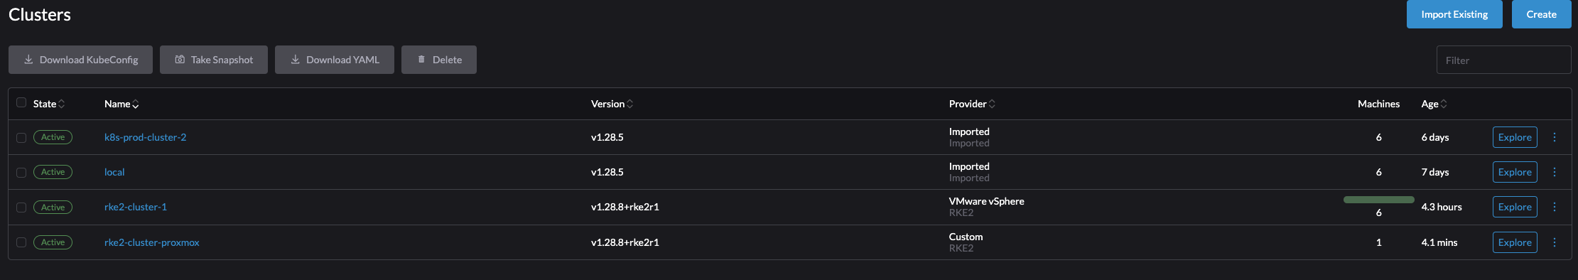Sort clusters by Age
The width and height of the screenshot is (1578, 280).
[1434, 104]
